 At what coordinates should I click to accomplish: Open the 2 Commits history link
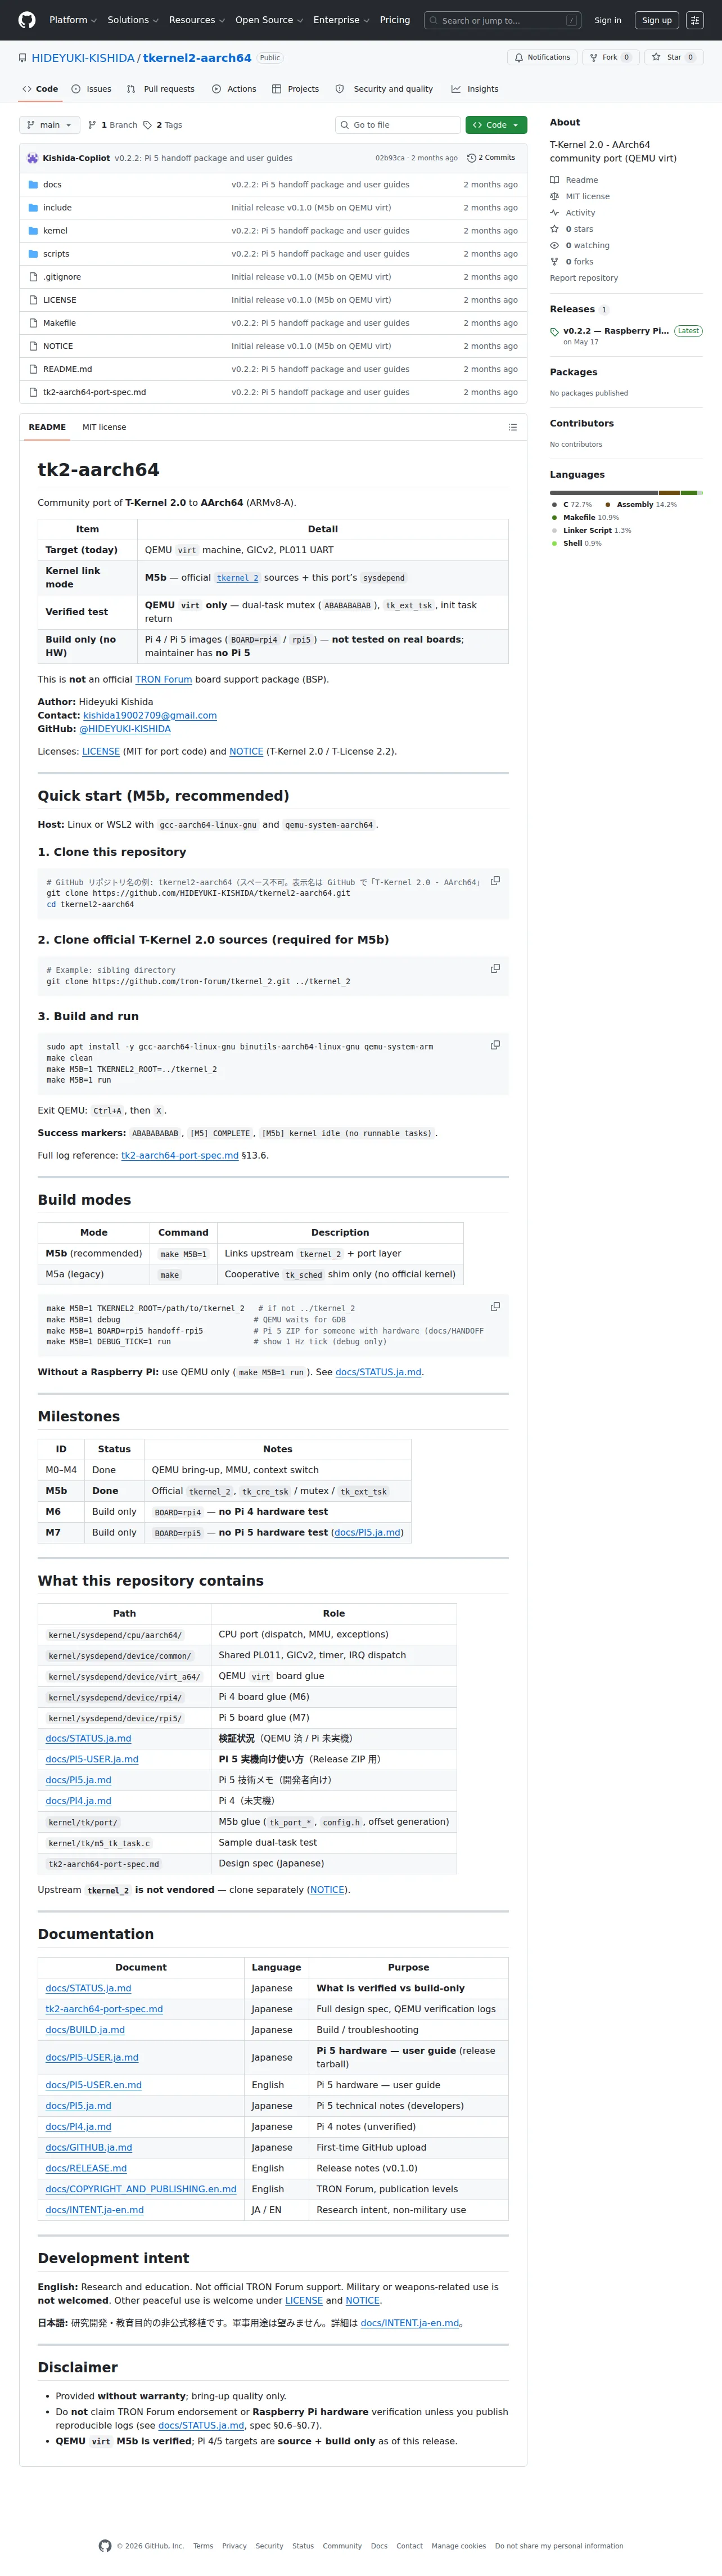(491, 158)
